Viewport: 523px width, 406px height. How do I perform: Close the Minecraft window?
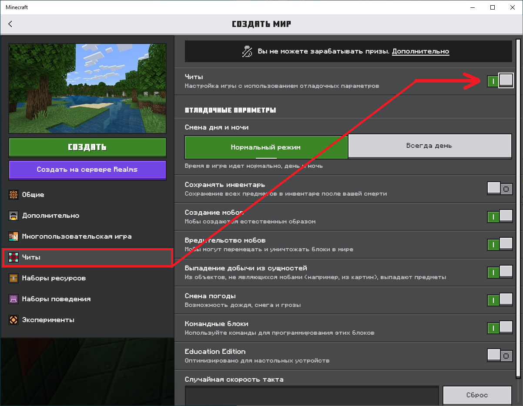point(513,7)
